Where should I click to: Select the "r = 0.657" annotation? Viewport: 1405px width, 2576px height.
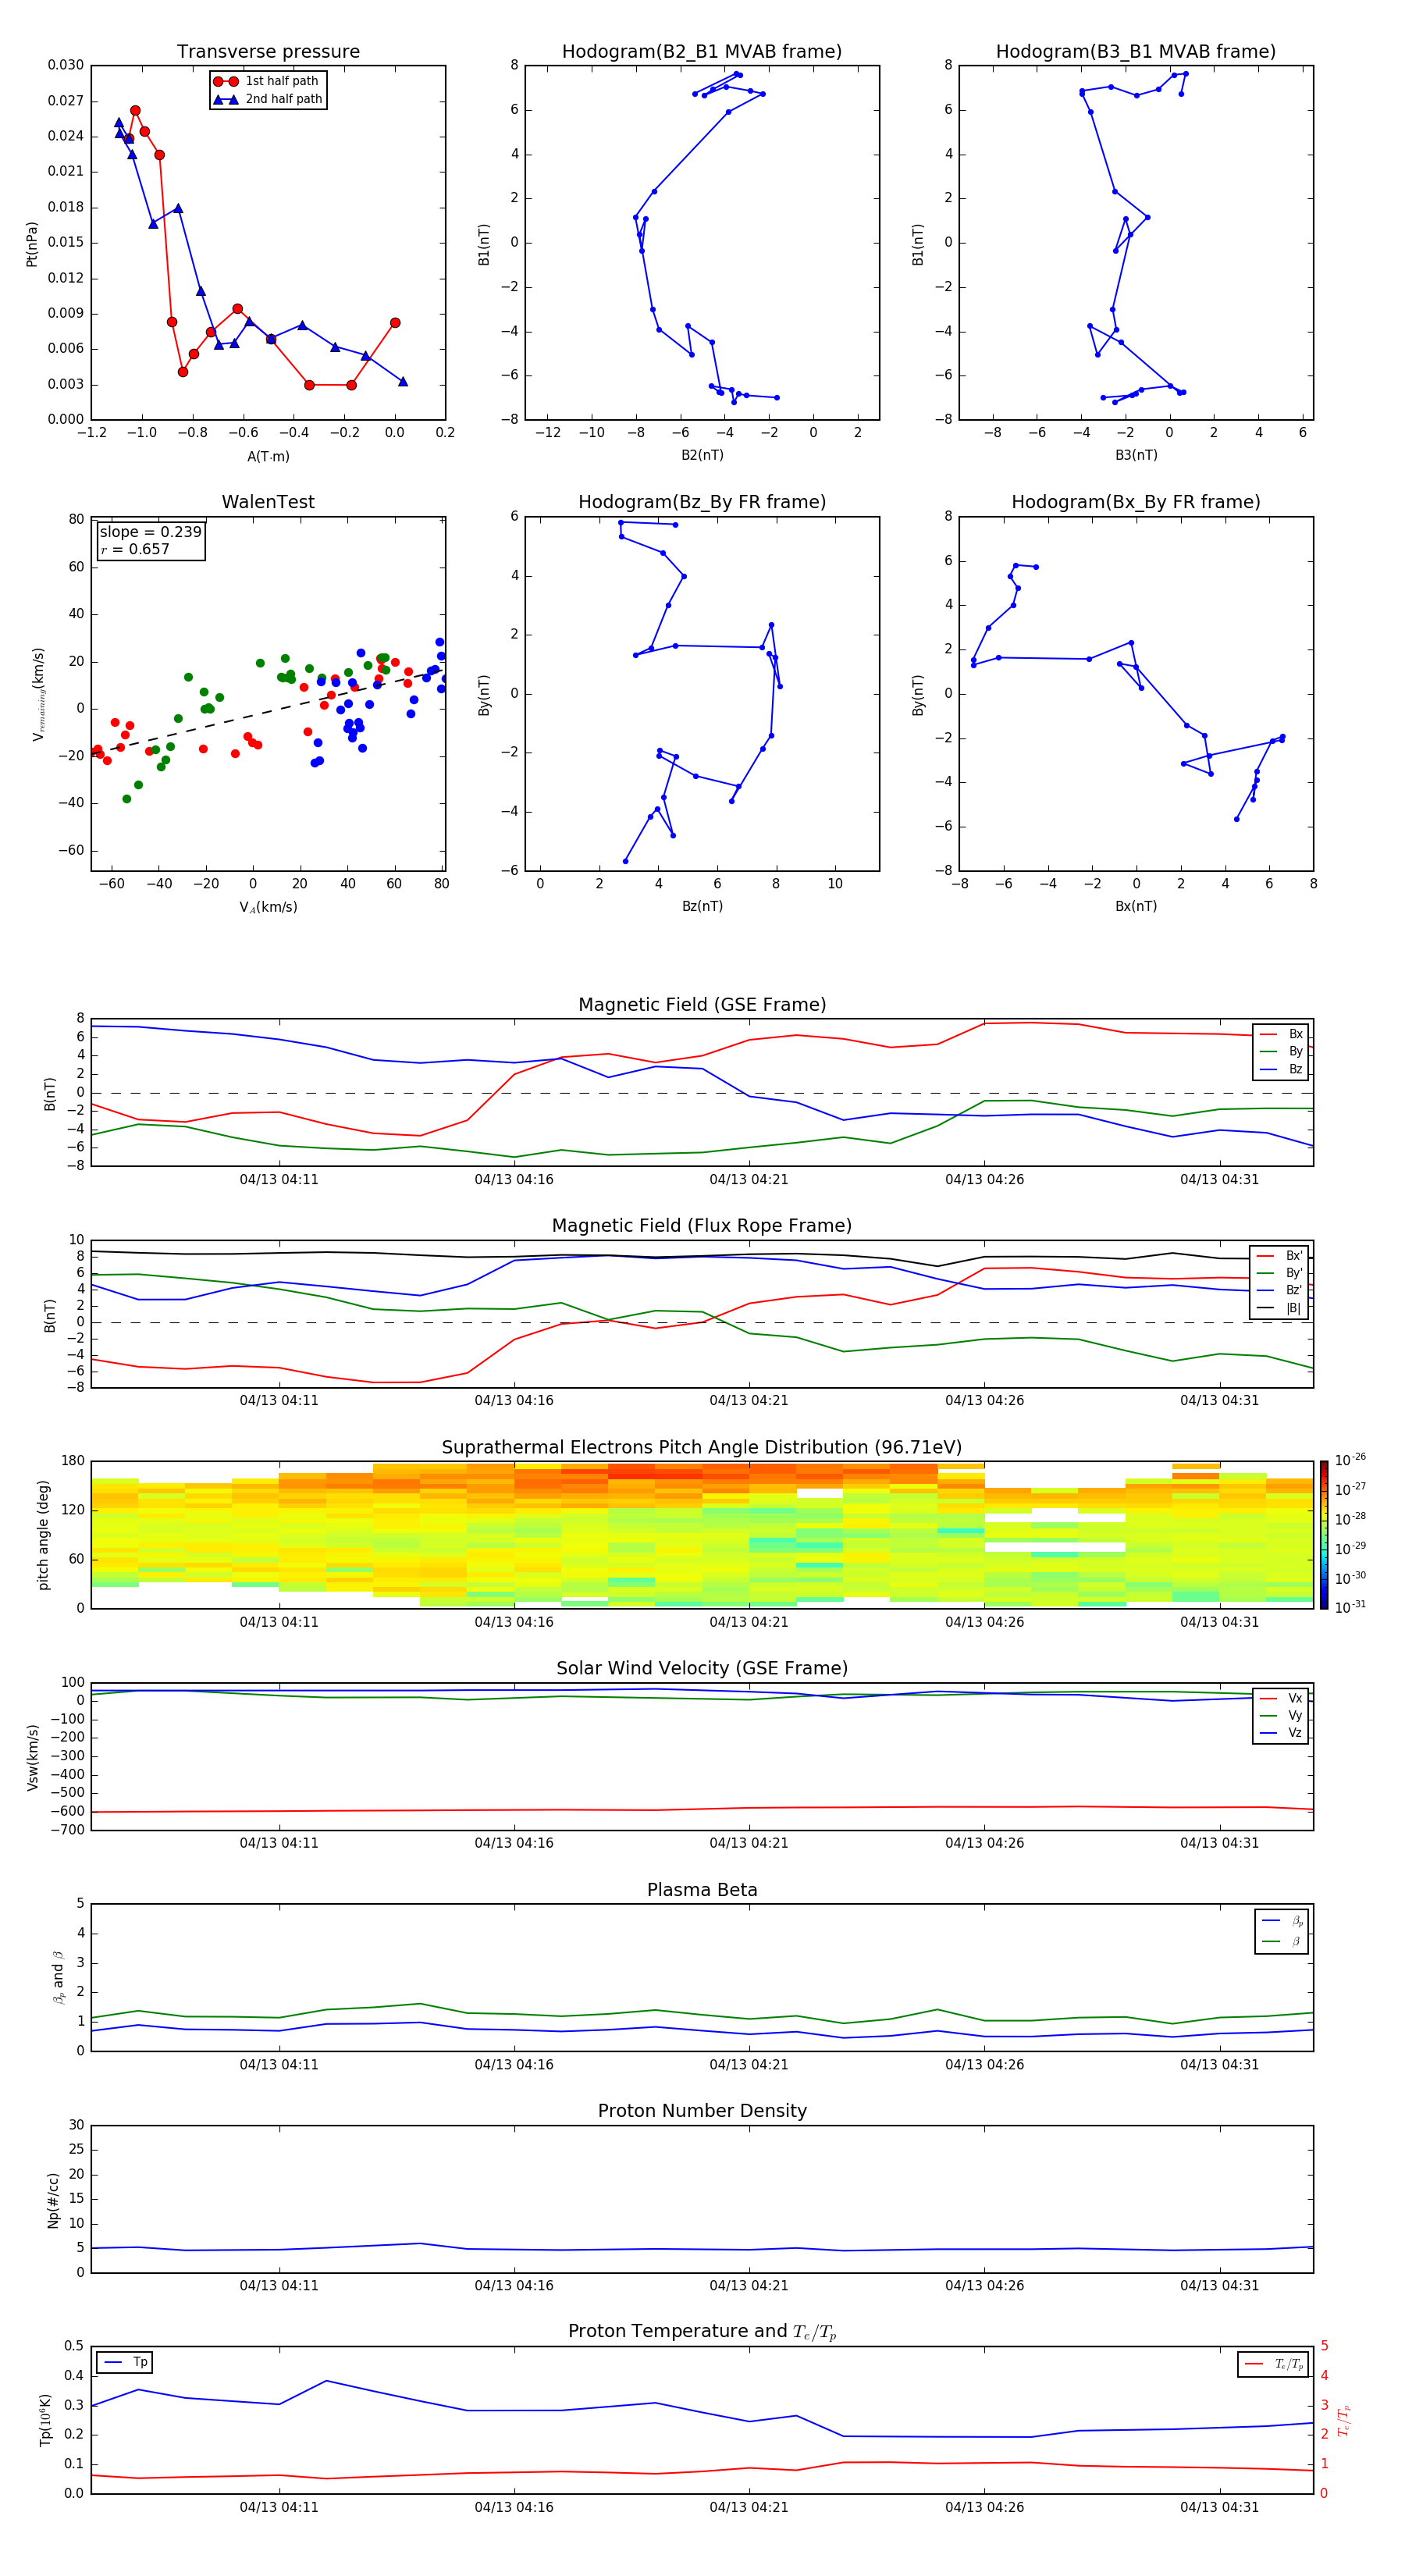[x=135, y=549]
